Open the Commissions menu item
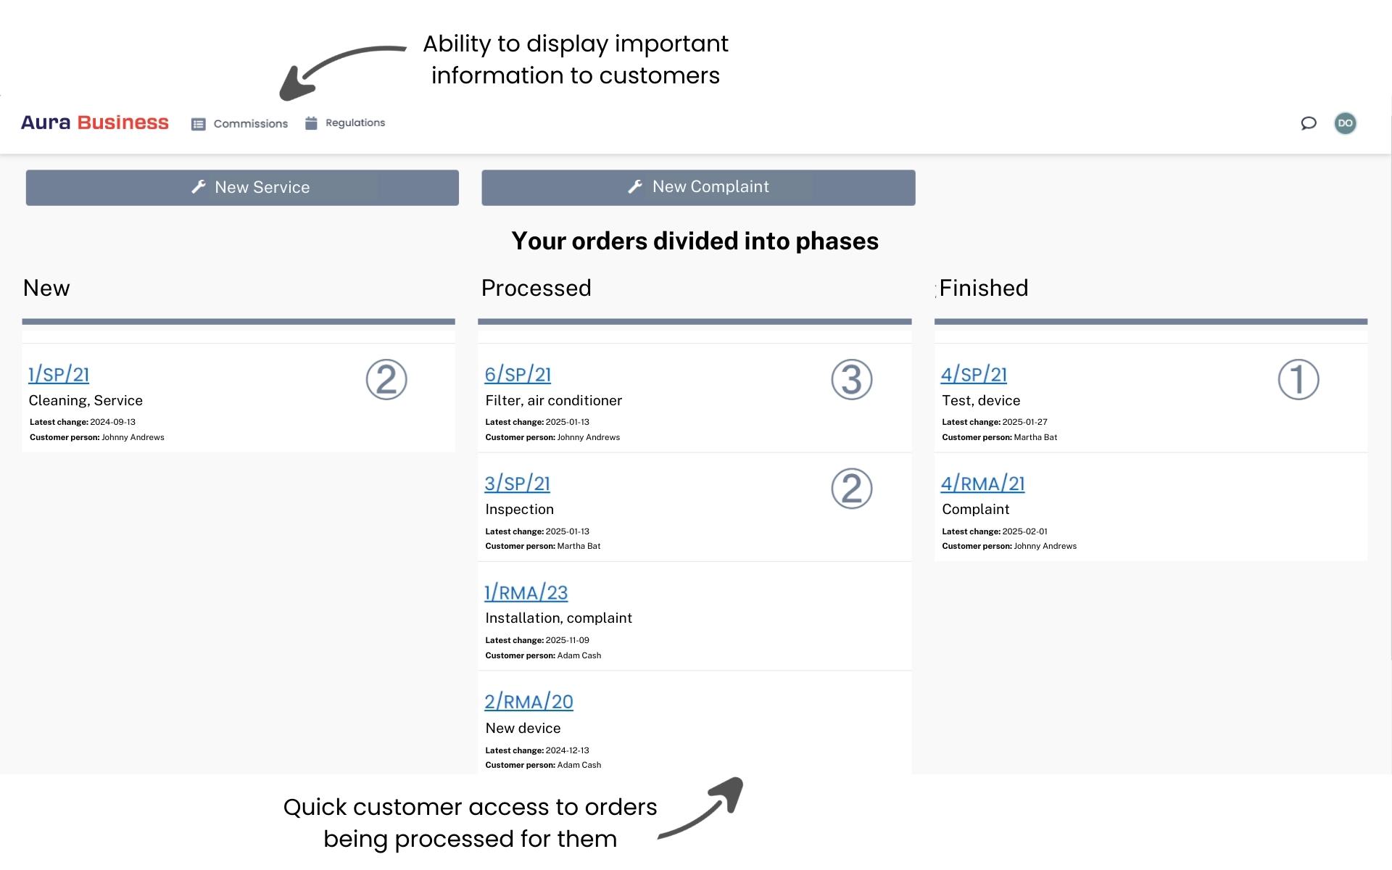 point(249,123)
